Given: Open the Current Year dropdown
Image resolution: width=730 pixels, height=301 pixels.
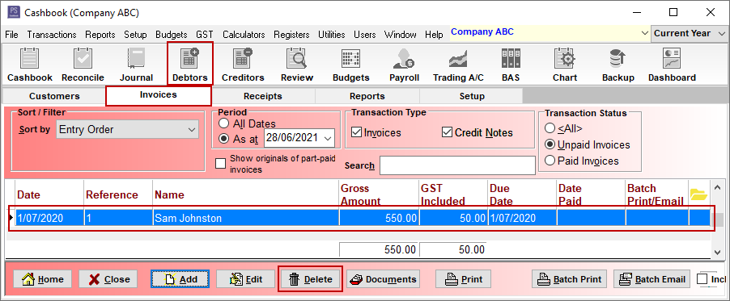Looking at the screenshot, I should (722, 33).
